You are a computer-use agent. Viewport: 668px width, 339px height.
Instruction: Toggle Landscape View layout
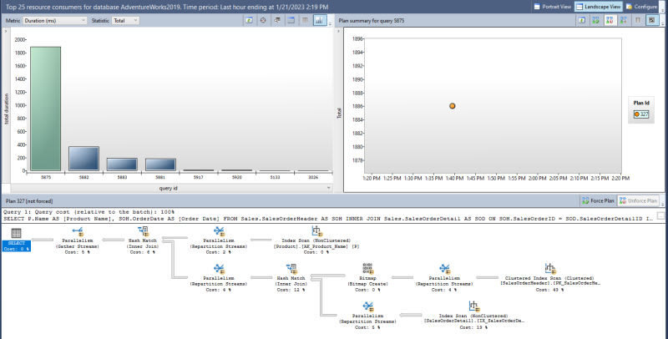click(597, 6)
